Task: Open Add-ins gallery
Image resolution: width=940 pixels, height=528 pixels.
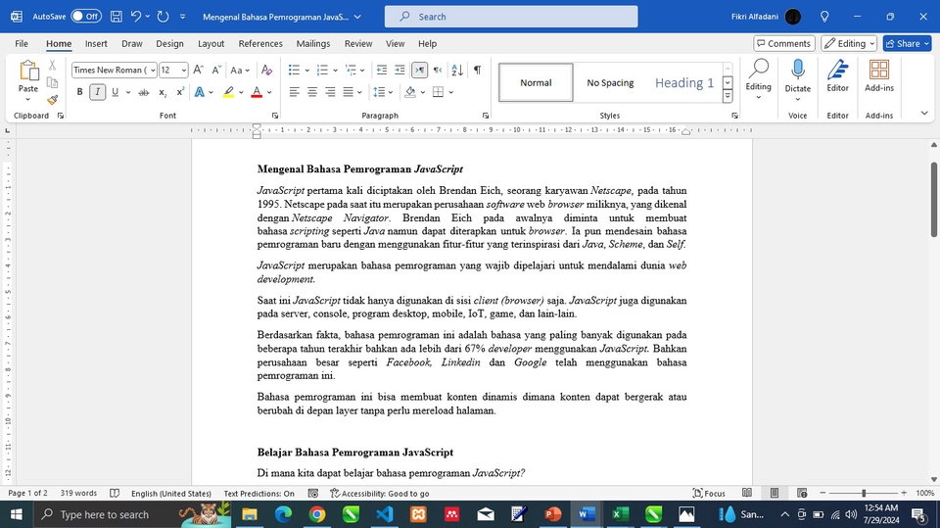Action: (x=879, y=76)
